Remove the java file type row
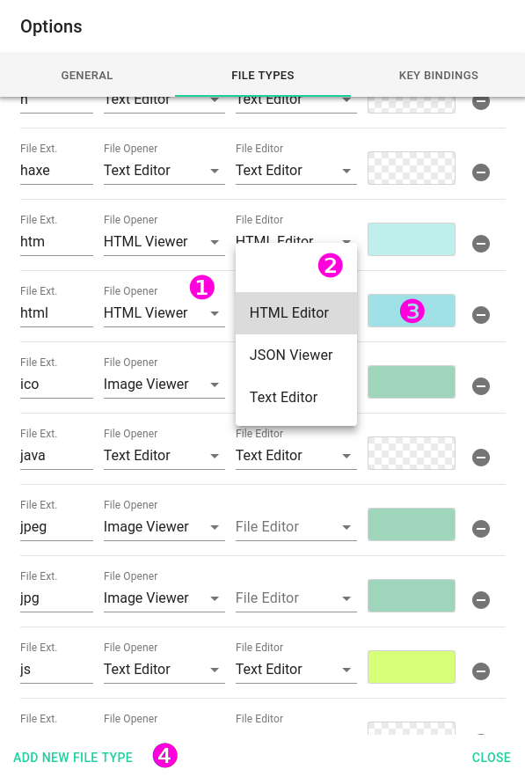Viewport: 525px width, 777px height. pyautogui.click(x=480, y=458)
